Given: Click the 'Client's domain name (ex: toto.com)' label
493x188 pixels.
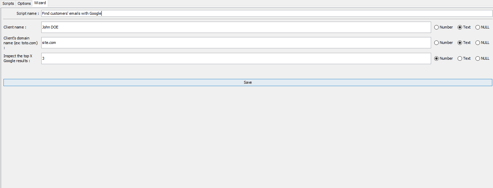Looking at the screenshot, I should point(20,43).
